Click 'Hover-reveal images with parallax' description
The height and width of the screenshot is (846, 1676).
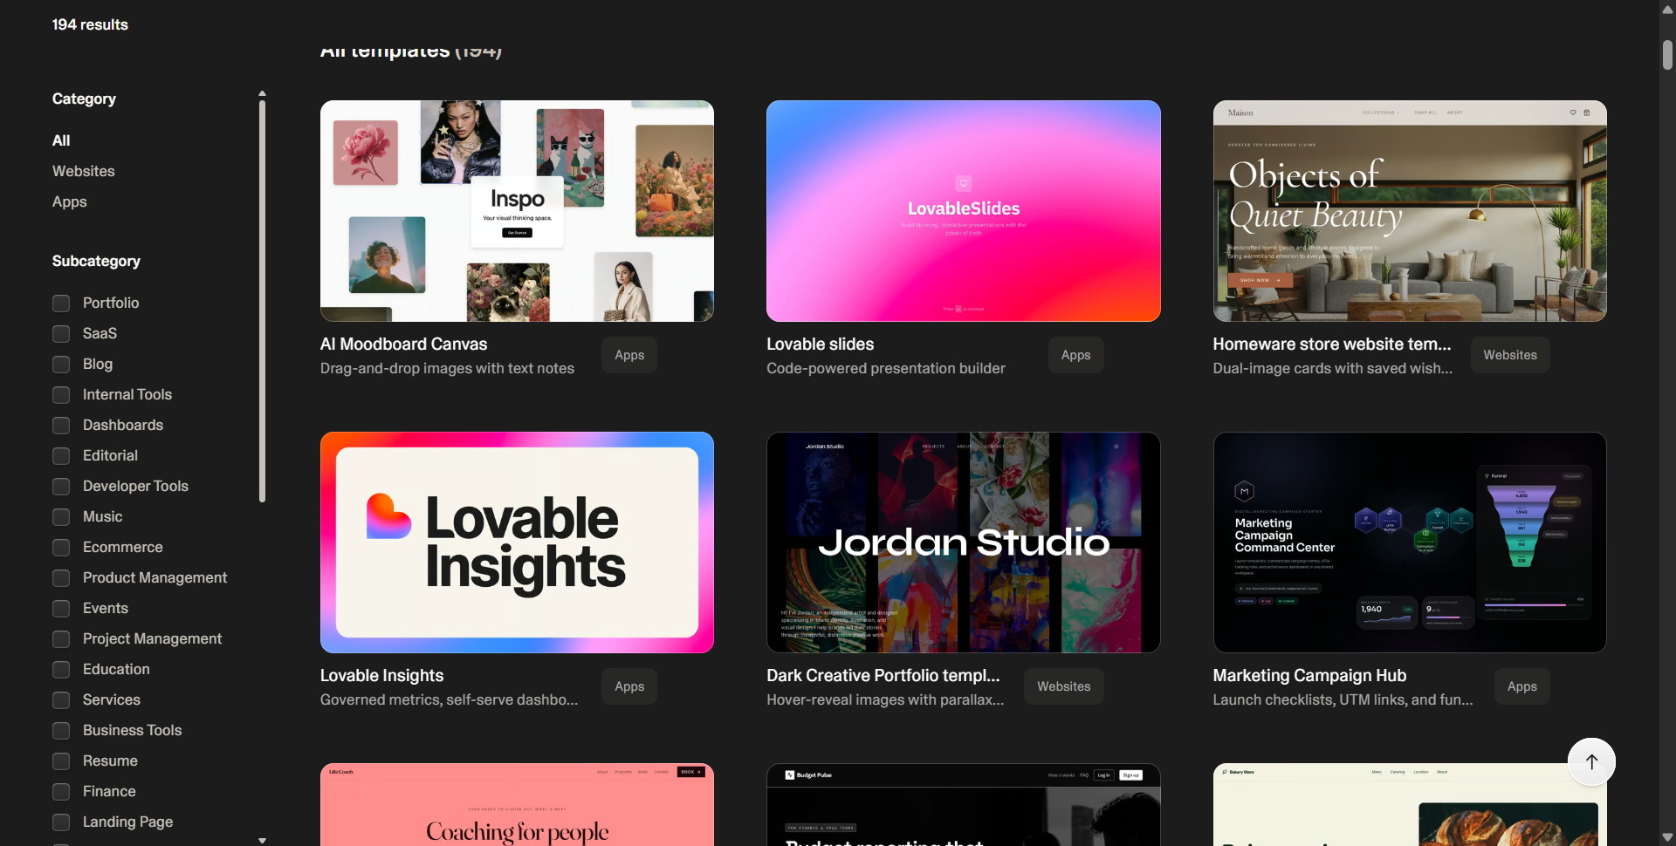[885, 700]
